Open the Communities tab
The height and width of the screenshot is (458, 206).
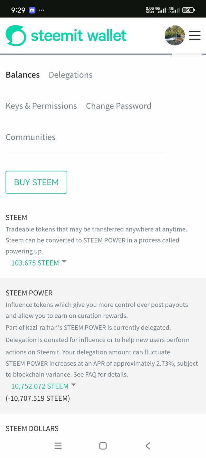click(31, 137)
